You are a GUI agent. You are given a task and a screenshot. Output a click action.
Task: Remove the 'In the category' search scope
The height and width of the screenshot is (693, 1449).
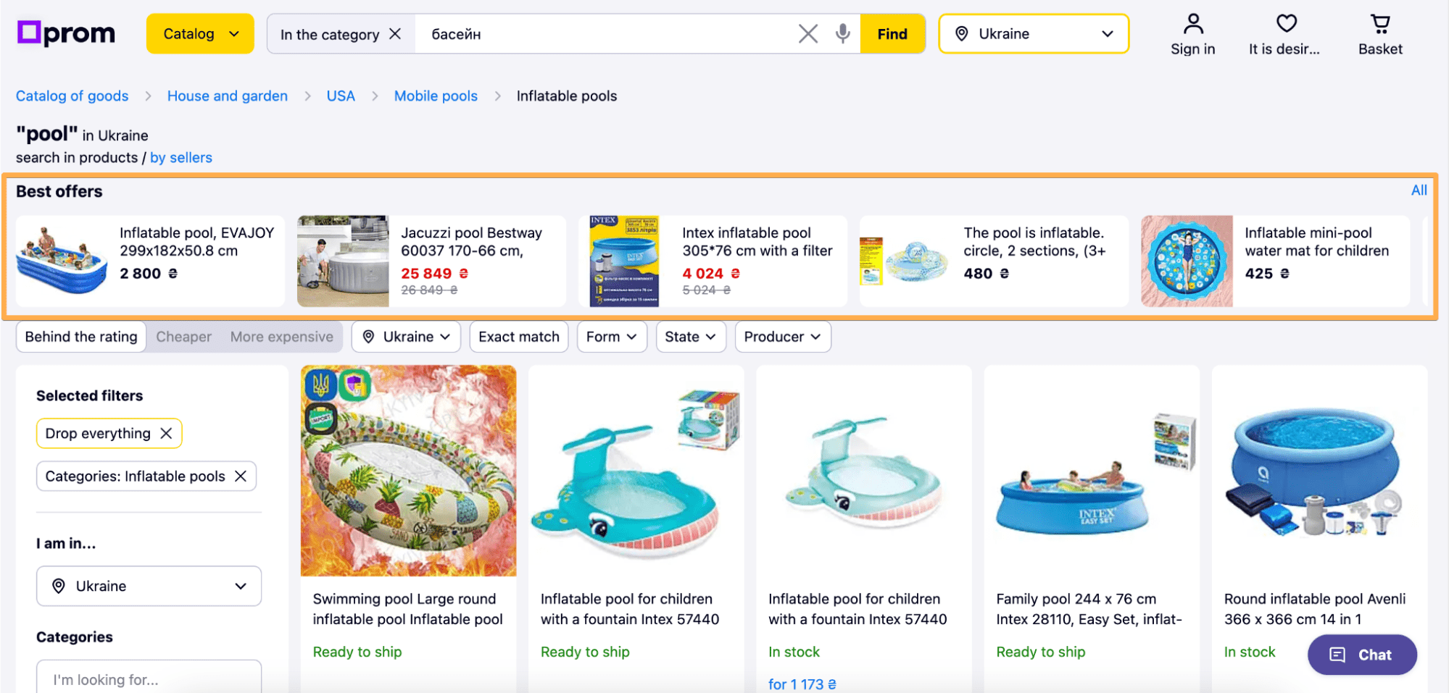(395, 34)
